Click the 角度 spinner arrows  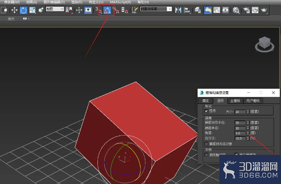[248, 133]
